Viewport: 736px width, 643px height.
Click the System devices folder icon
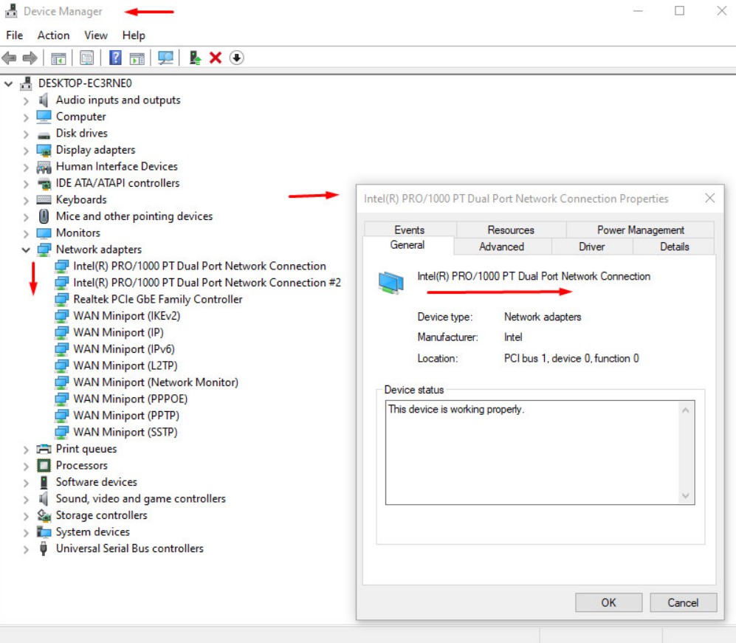(x=44, y=532)
